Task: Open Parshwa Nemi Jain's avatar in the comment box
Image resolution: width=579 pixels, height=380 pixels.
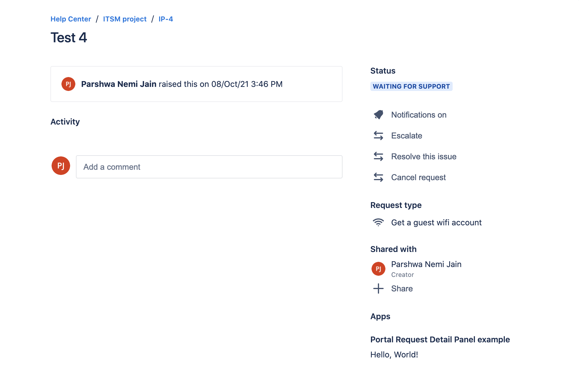Action: (x=61, y=166)
